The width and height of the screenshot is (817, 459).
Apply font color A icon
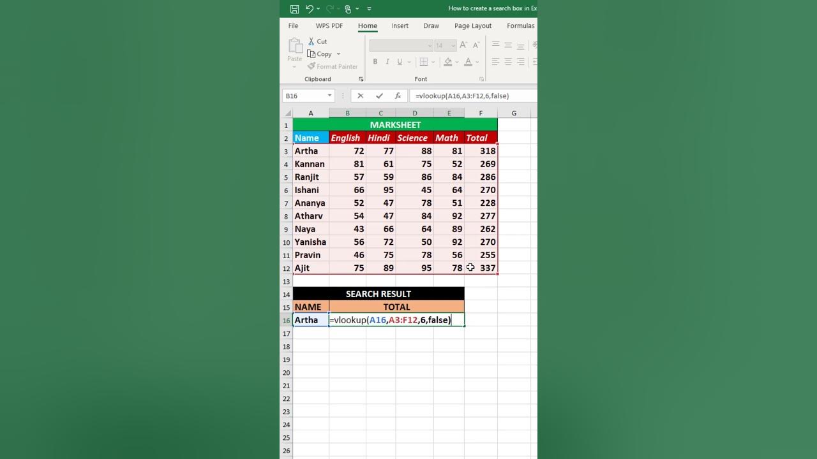(468, 62)
